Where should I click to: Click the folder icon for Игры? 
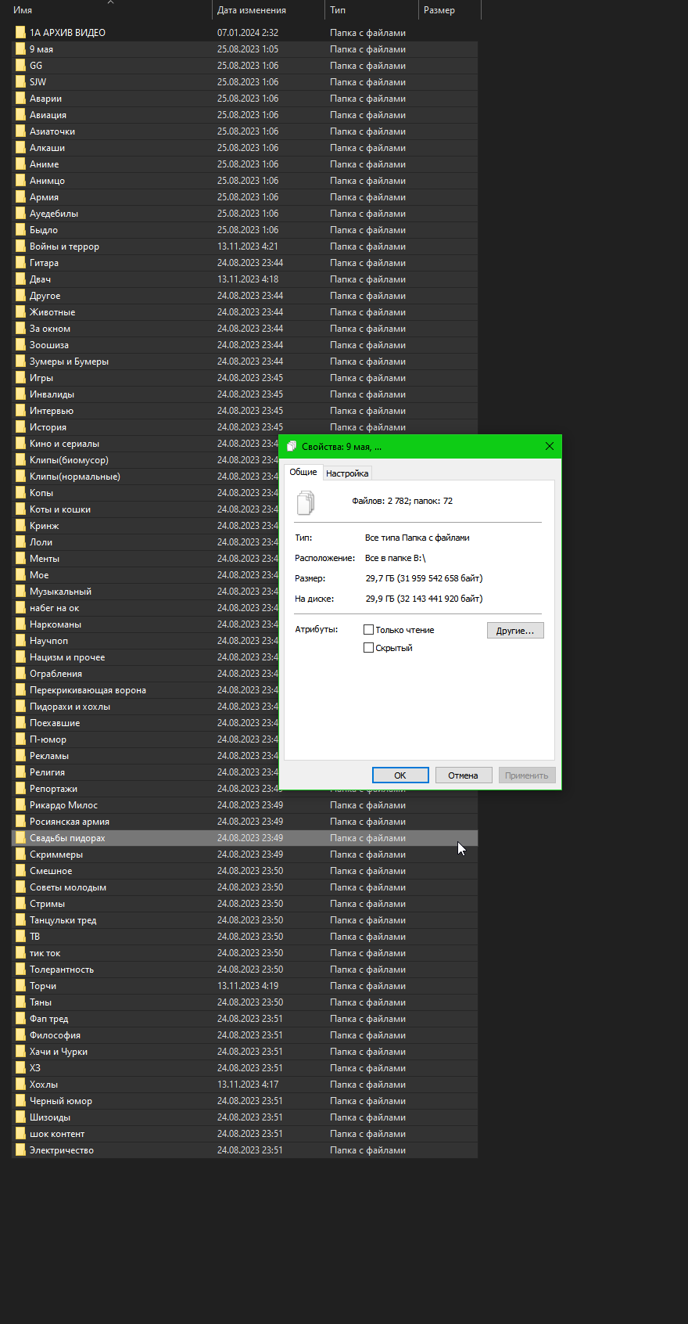point(20,378)
